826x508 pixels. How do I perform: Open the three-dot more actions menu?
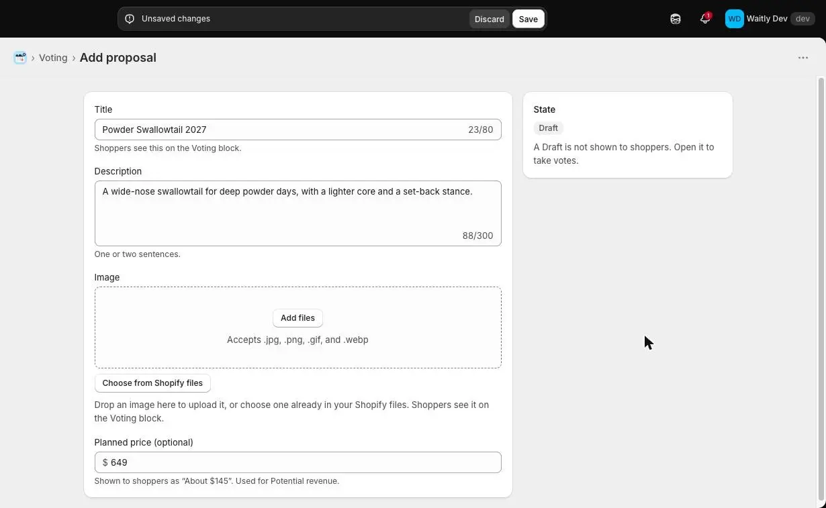[803, 58]
